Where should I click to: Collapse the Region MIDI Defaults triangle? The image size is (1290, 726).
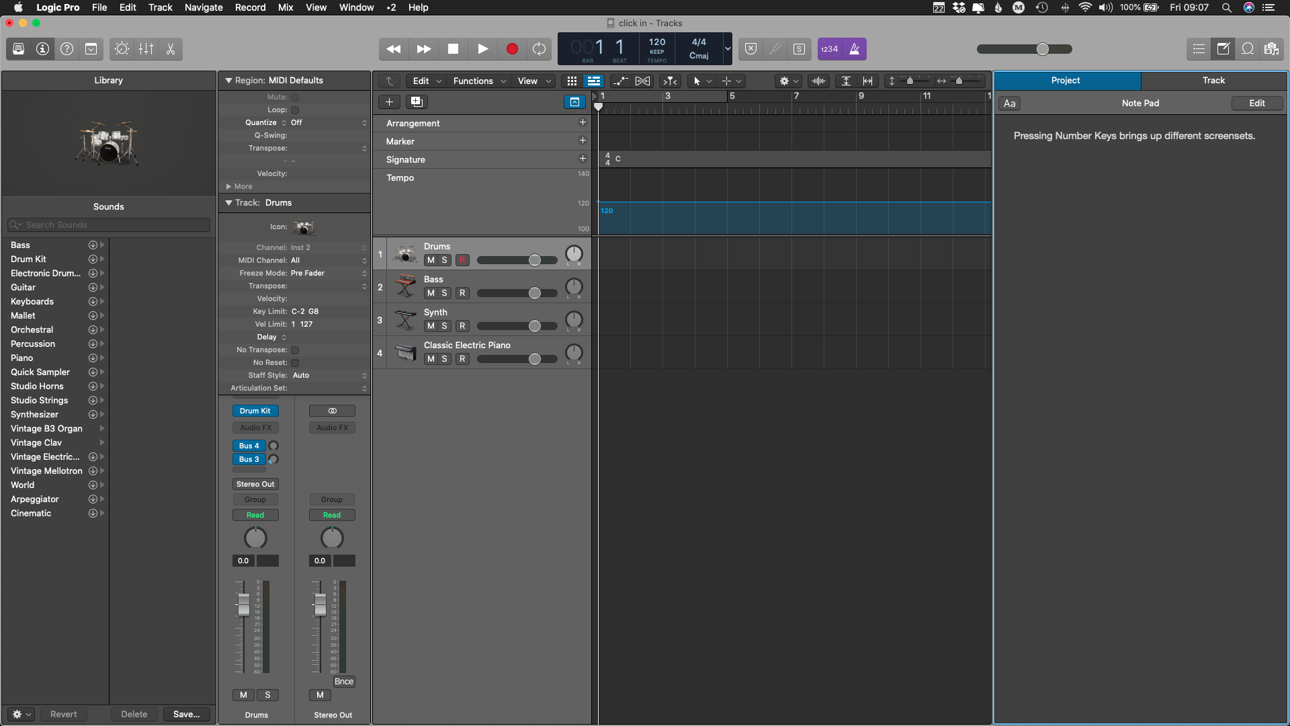pos(228,81)
